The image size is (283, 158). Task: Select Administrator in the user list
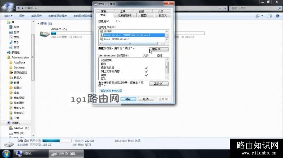[132, 35]
